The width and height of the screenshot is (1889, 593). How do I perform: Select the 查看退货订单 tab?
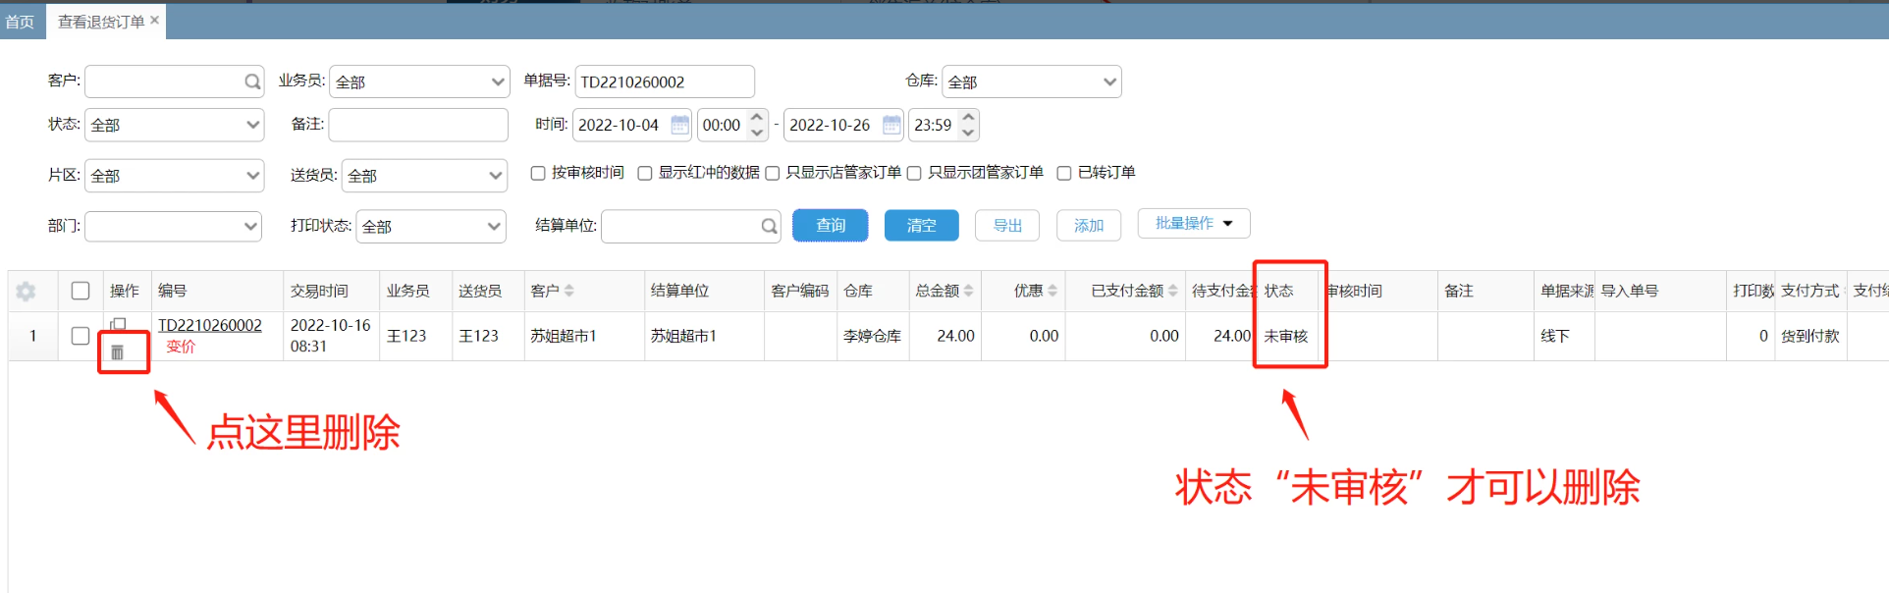coord(100,22)
